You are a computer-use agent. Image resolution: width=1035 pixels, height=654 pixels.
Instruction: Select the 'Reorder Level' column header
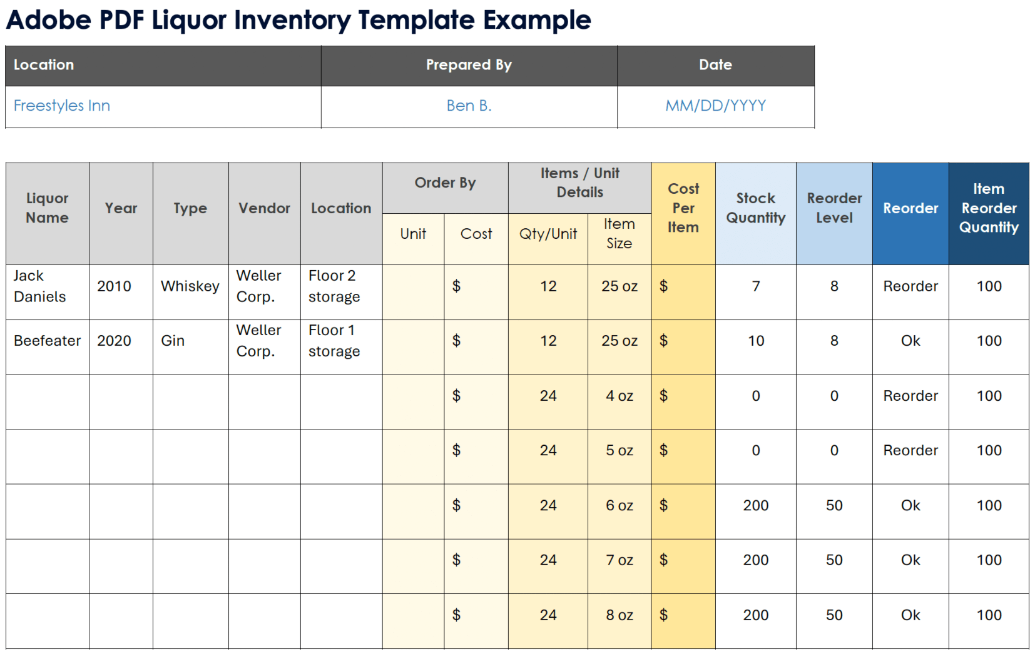point(834,214)
